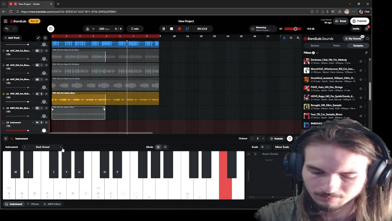The height and width of the screenshot is (221, 392).
Task: Open the Instrument bottom tab
Action: coord(14,204)
